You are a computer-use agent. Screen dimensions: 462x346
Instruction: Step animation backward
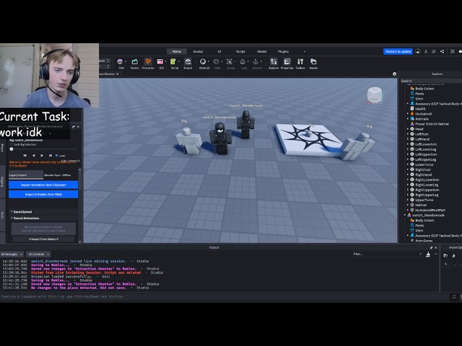coord(33,156)
